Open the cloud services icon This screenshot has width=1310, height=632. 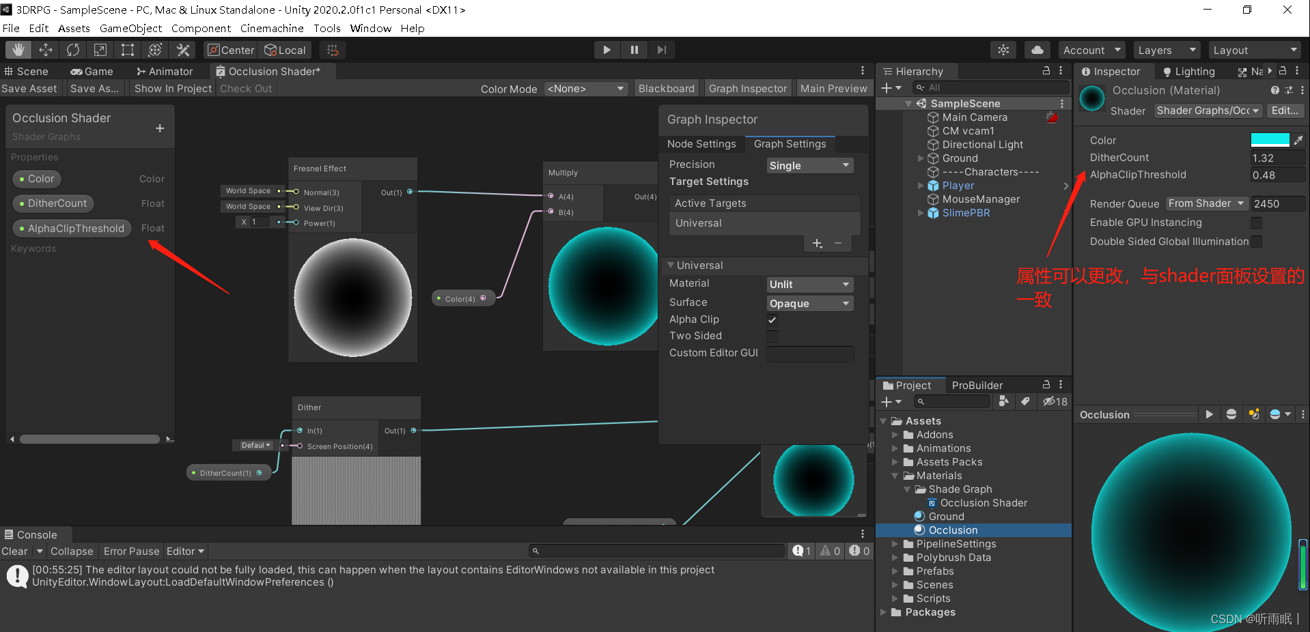(x=1037, y=50)
